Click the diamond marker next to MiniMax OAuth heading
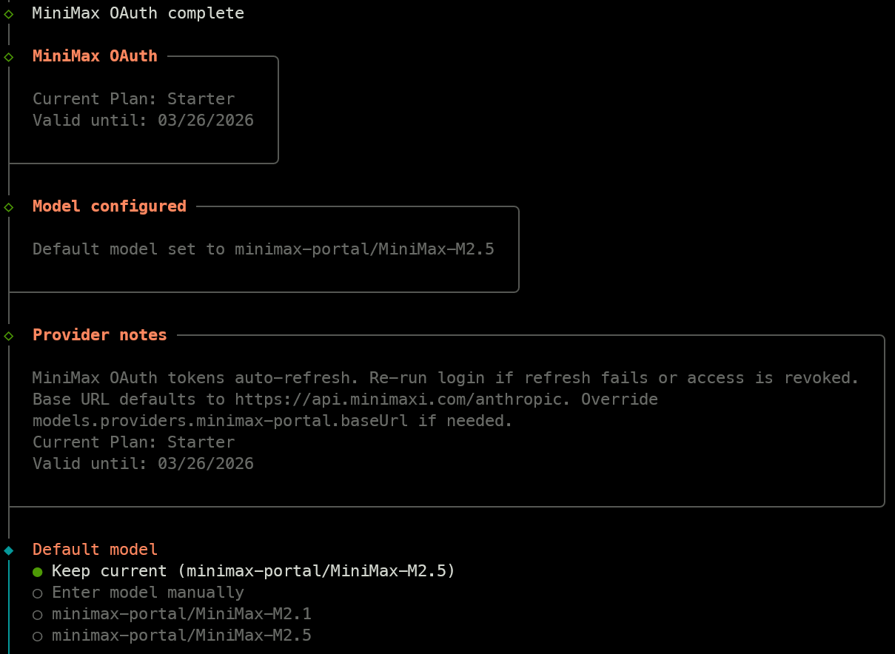 9,57
